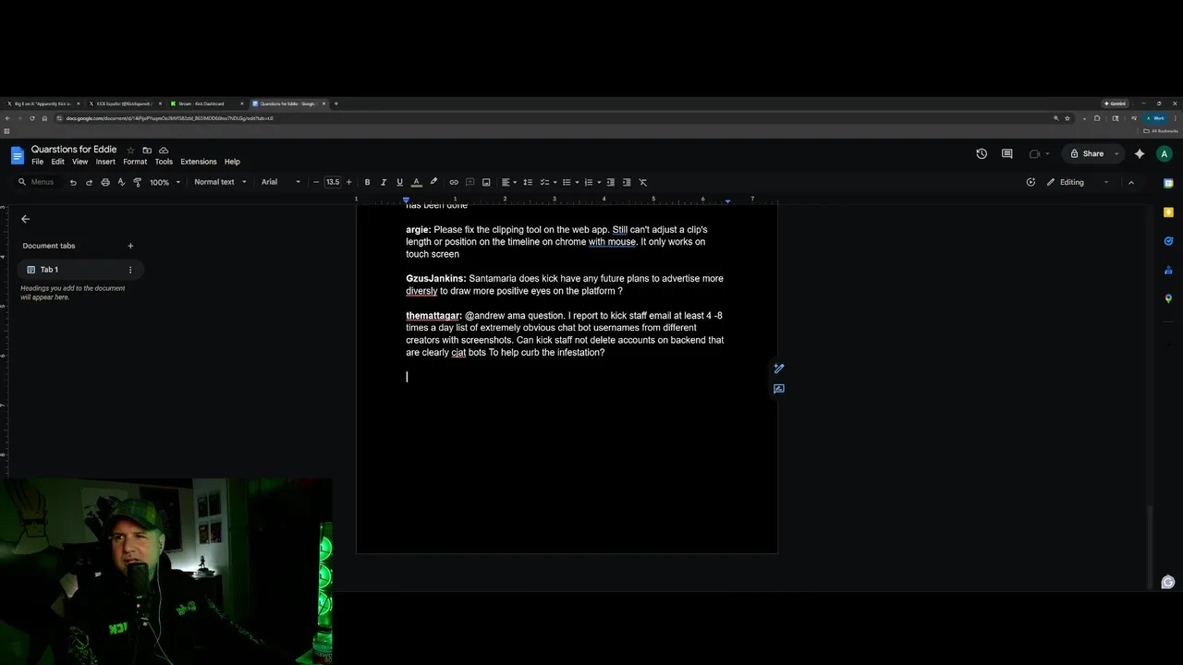Activate the paint format tool
The width and height of the screenshot is (1183, 665).
[x=137, y=182]
